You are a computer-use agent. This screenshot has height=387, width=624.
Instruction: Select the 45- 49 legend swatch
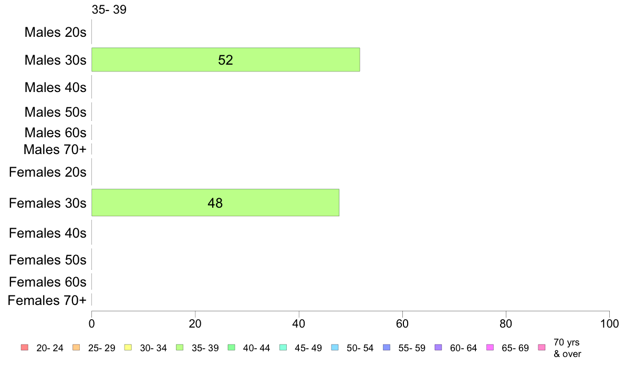(x=283, y=348)
